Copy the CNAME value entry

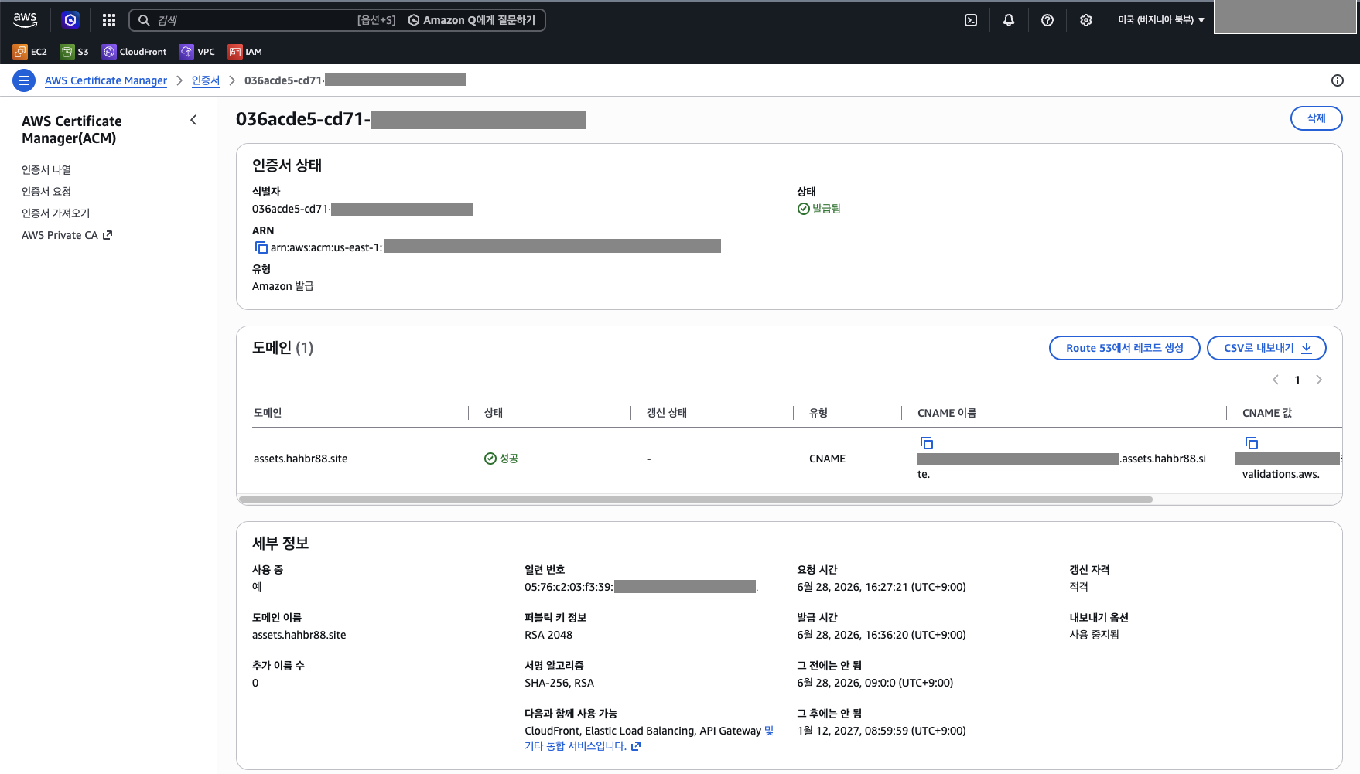[x=1252, y=443]
